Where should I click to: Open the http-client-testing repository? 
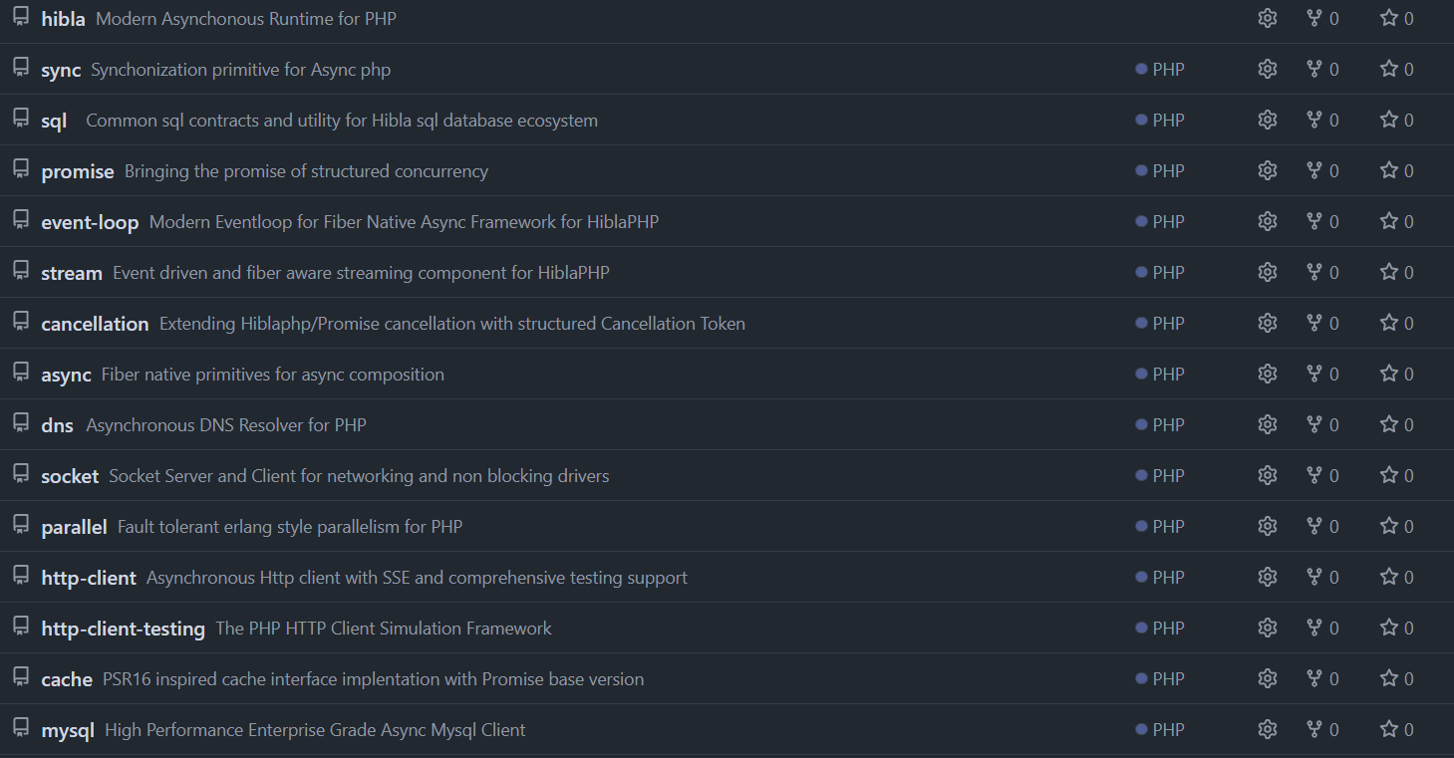[x=123, y=629]
